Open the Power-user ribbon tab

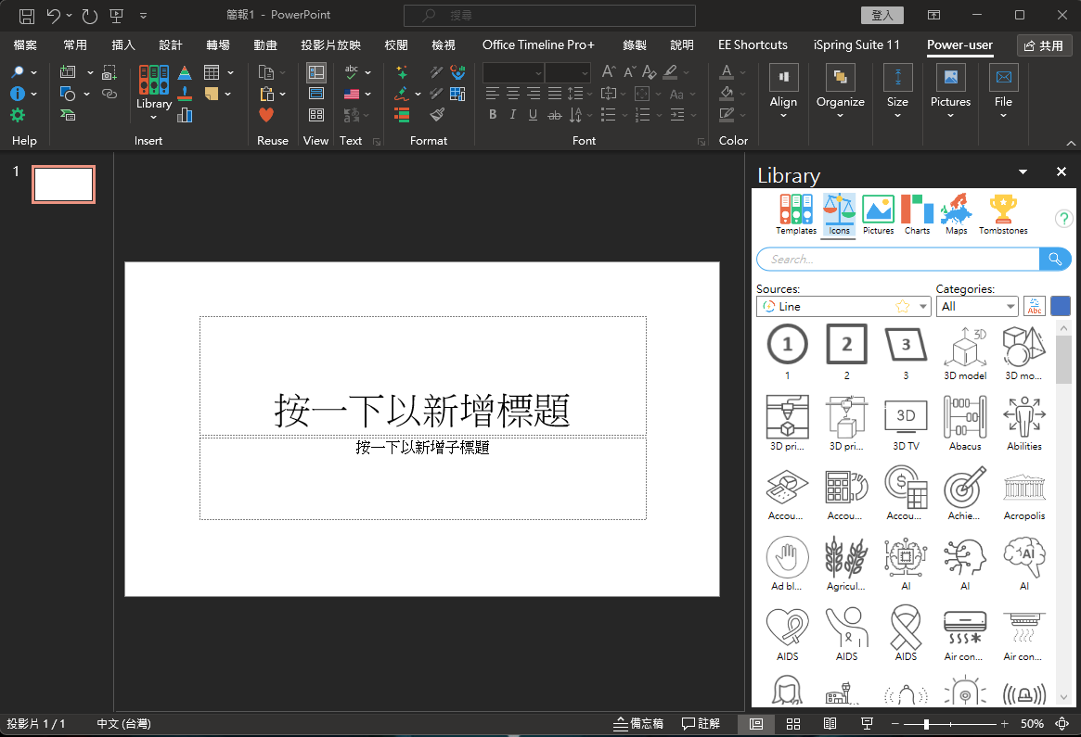coord(959,44)
